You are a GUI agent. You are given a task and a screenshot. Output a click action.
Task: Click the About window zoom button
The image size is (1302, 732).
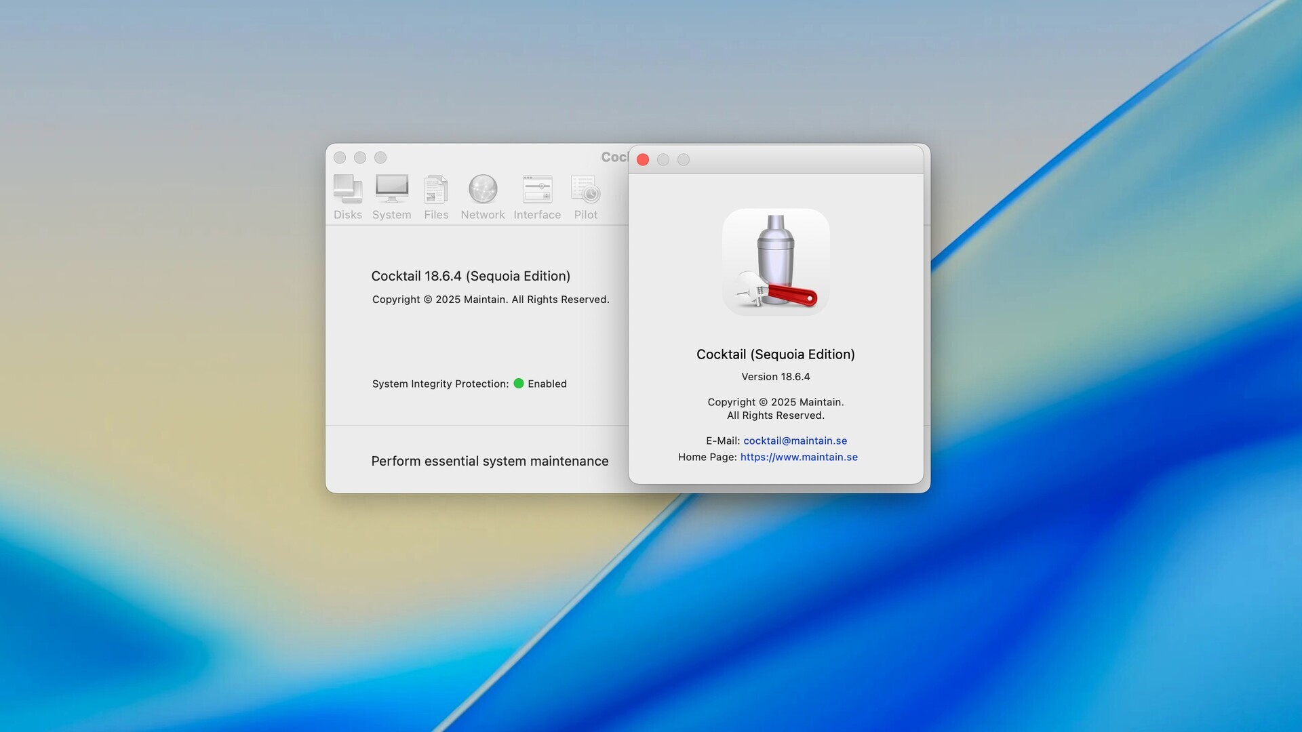coord(684,159)
